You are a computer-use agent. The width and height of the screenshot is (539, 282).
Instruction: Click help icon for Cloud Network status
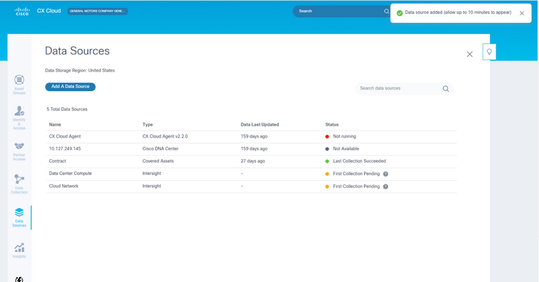pos(386,187)
